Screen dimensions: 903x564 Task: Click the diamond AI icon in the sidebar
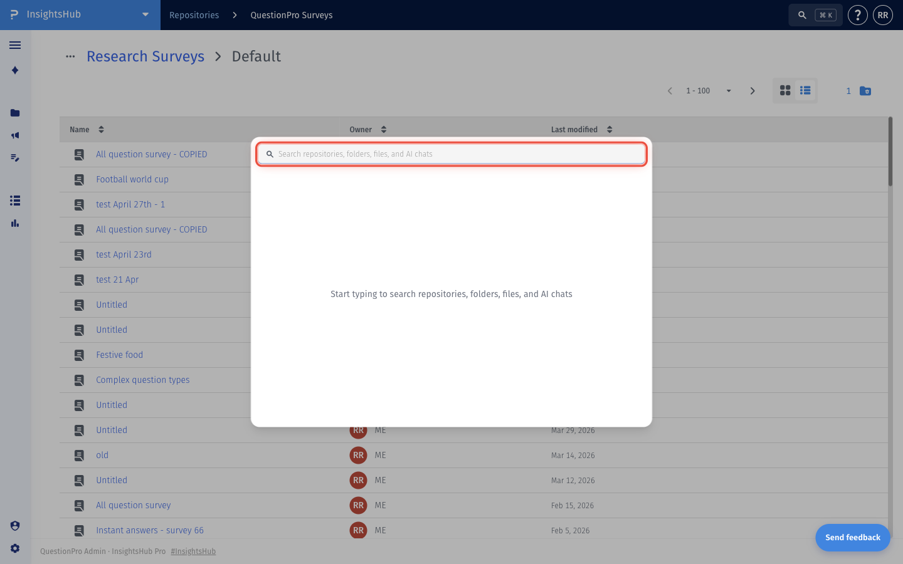[15, 70]
